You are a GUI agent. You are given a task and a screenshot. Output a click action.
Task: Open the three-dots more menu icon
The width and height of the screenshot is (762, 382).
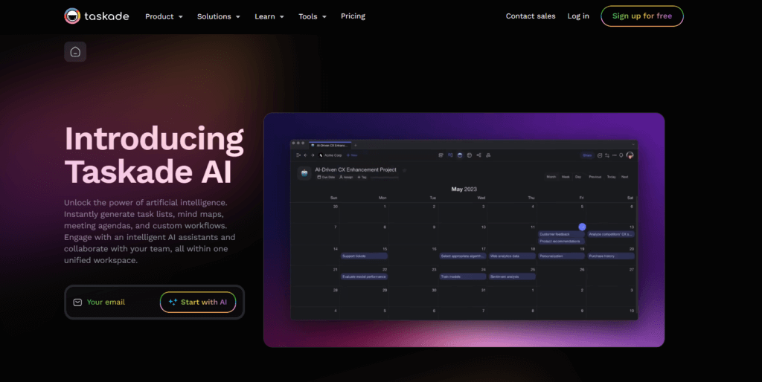pos(614,155)
